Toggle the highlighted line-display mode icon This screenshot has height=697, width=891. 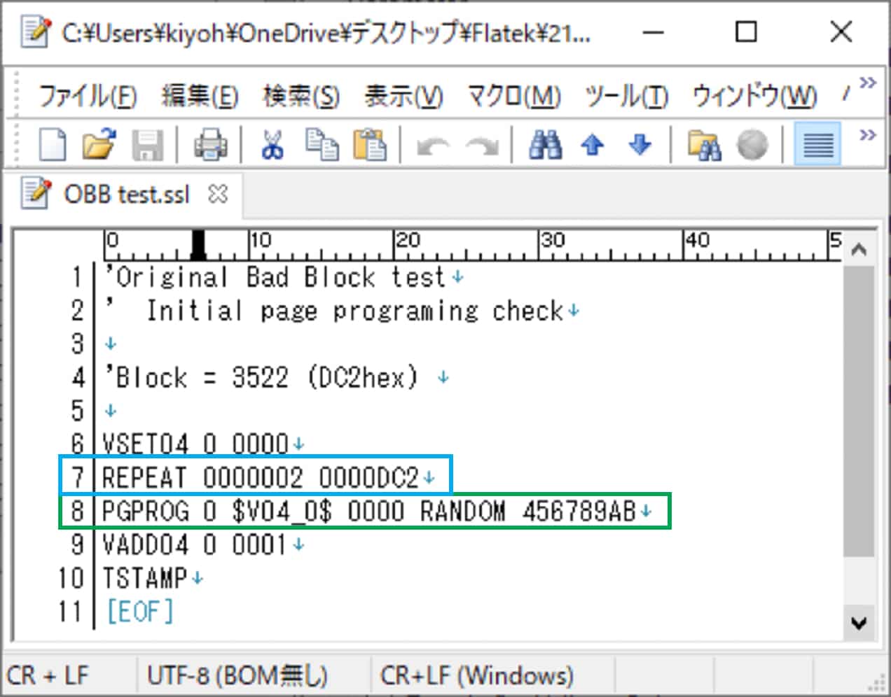coord(817,144)
